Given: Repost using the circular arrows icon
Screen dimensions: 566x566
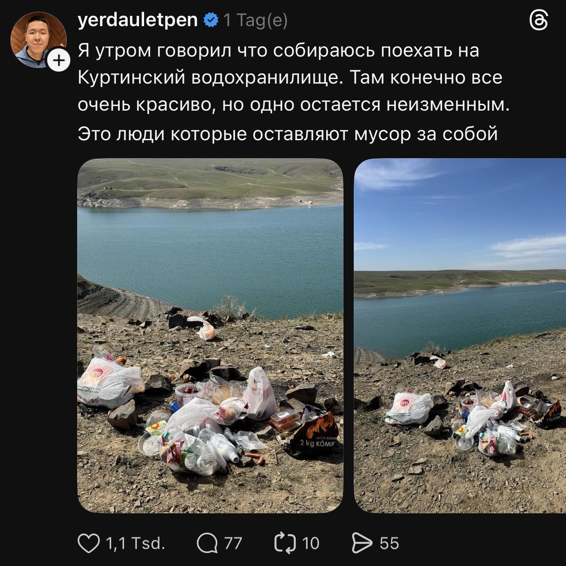Looking at the screenshot, I should click(285, 543).
